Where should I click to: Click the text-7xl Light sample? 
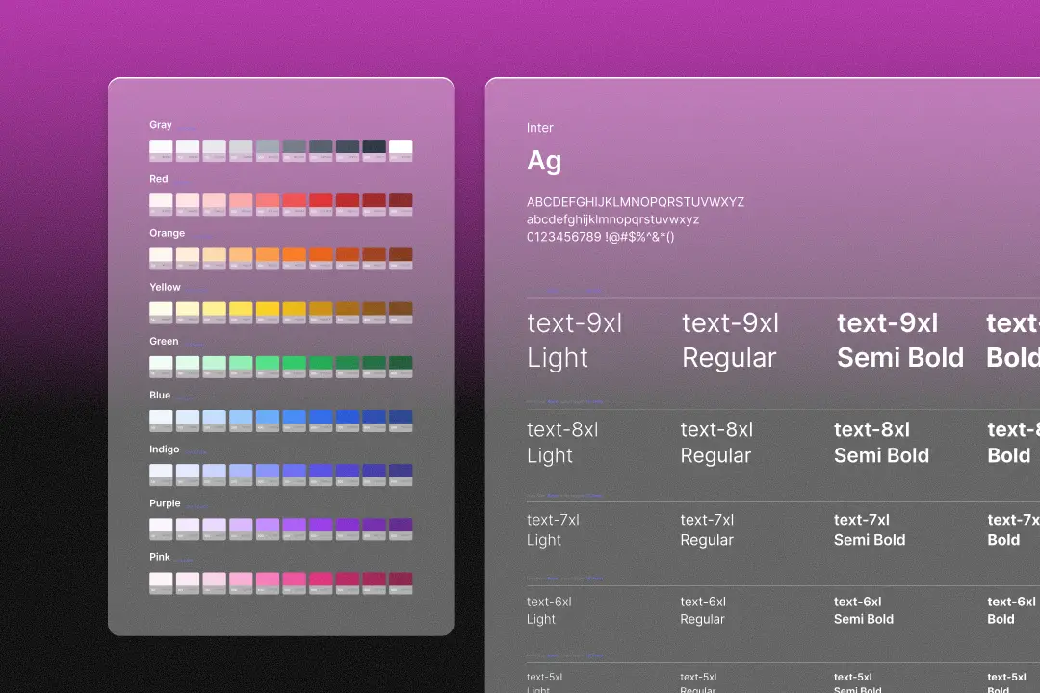[x=553, y=530]
